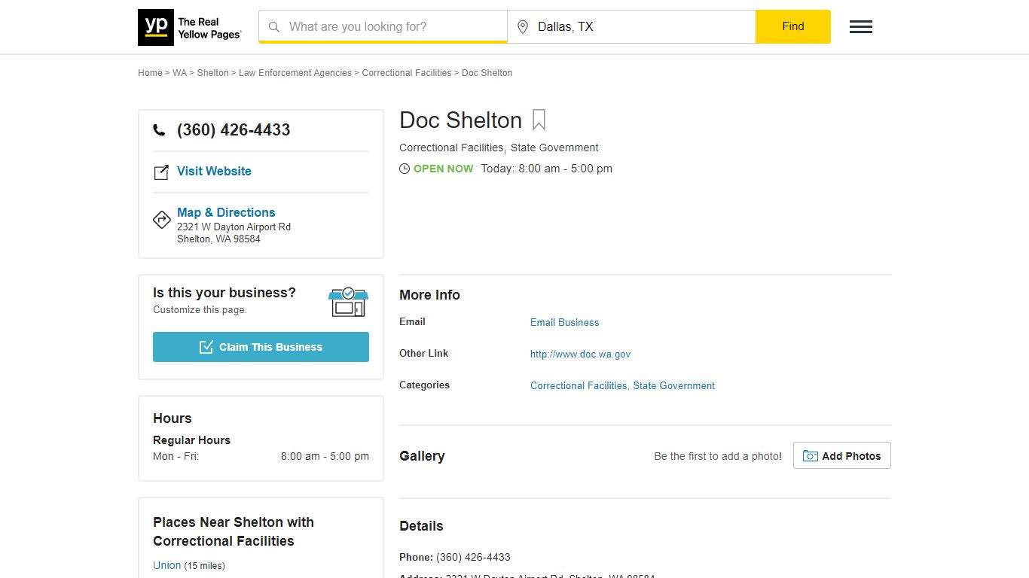Open the Email Business link
This screenshot has height=578, width=1029.
click(x=565, y=322)
